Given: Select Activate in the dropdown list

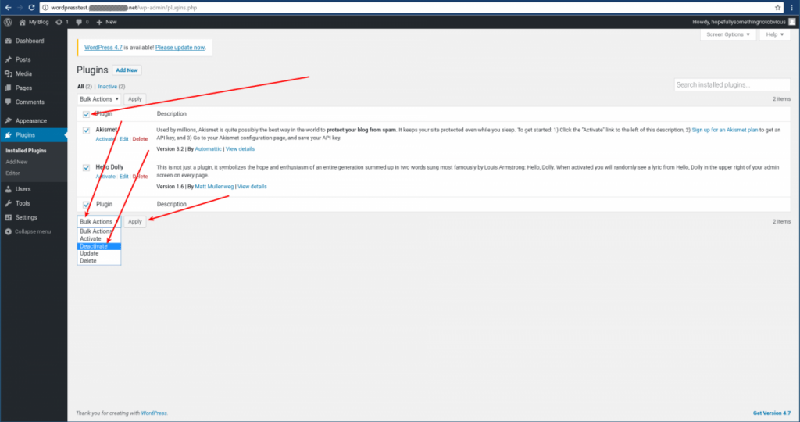Looking at the screenshot, I should coord(99,239).
